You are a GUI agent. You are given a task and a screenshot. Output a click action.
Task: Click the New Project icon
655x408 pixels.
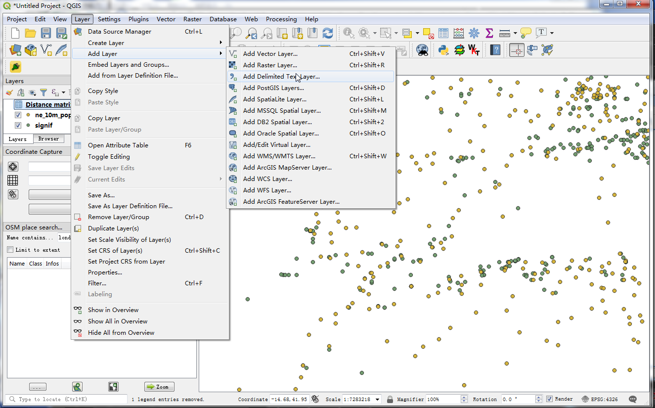(15, 33)
